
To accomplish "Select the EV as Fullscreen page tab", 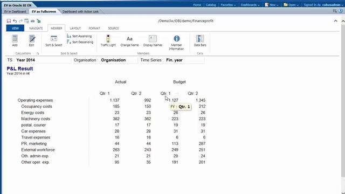I will point(44,12).
